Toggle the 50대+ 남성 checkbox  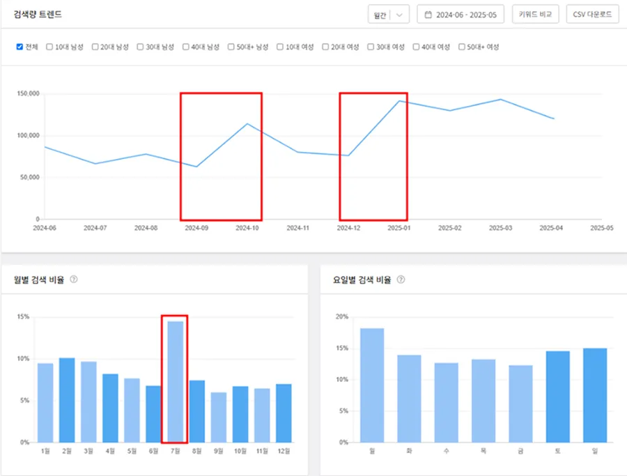pyautogui.click(x=231, y=47)
